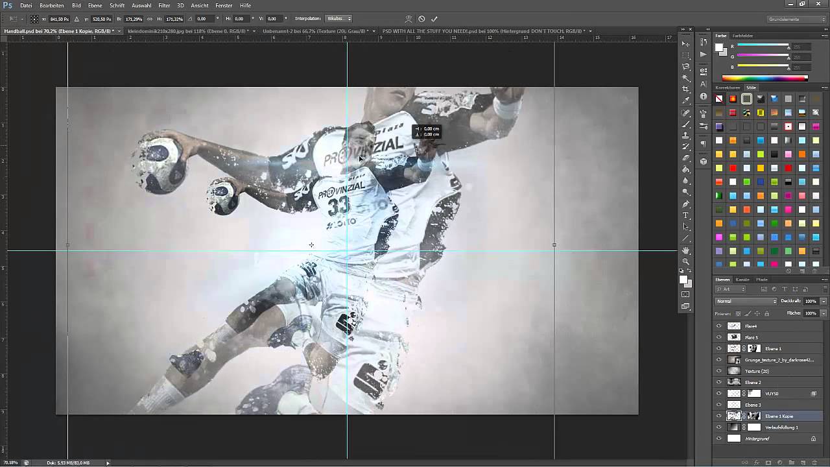Open the Filter menu
The width and height of the screenshot is (830, 467).
point(163,5)
